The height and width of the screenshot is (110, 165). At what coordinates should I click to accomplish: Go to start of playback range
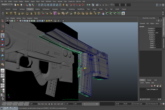pyautogui.click(x=39, y=104)
